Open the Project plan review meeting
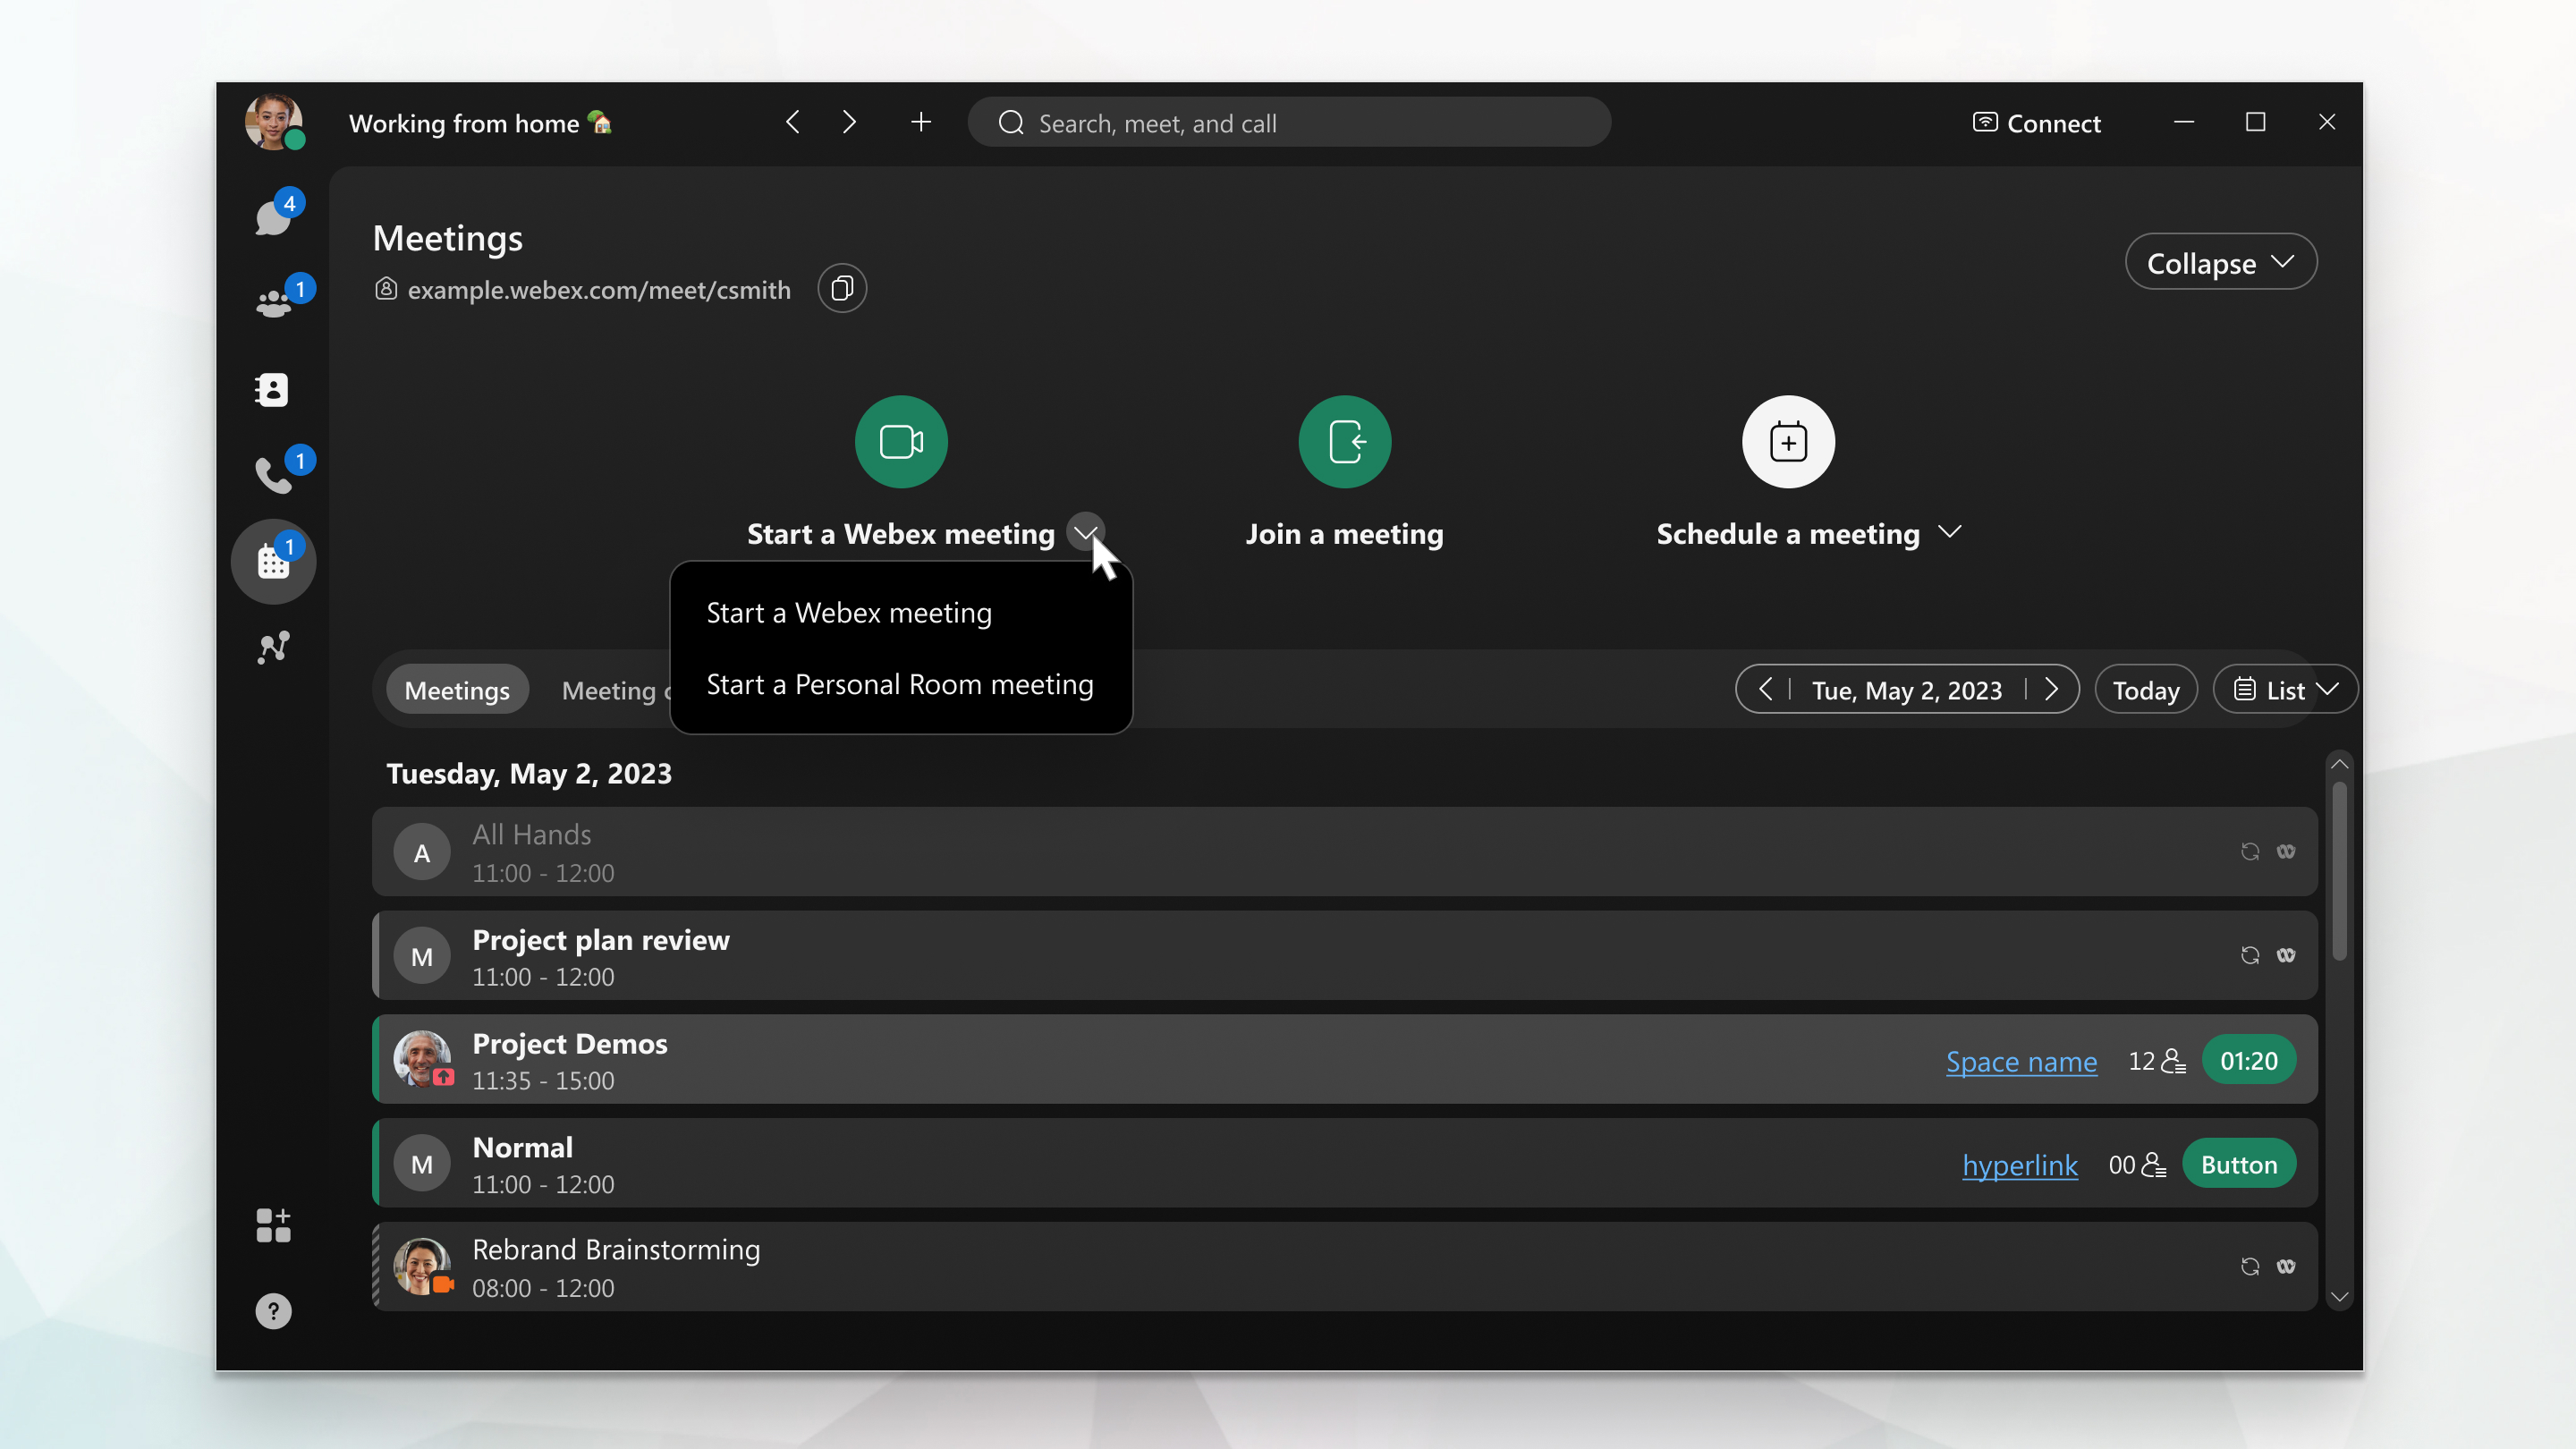The image size is (2576, 1449). click(x=1344, y=955)
